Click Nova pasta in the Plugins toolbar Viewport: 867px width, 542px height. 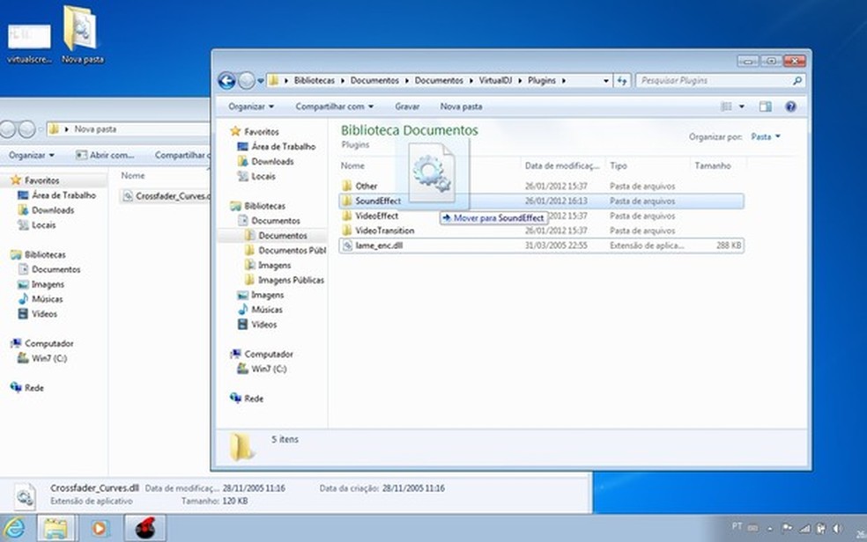click(x=461, y=106)
